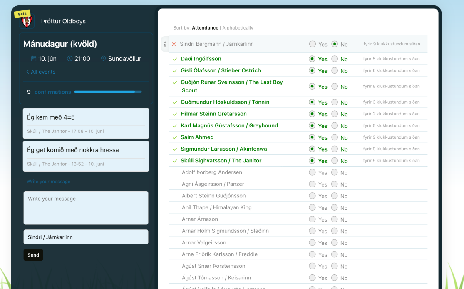Sort the list by Attendance
The height and width of the screenshot is (289, 464).
point(205,28)
